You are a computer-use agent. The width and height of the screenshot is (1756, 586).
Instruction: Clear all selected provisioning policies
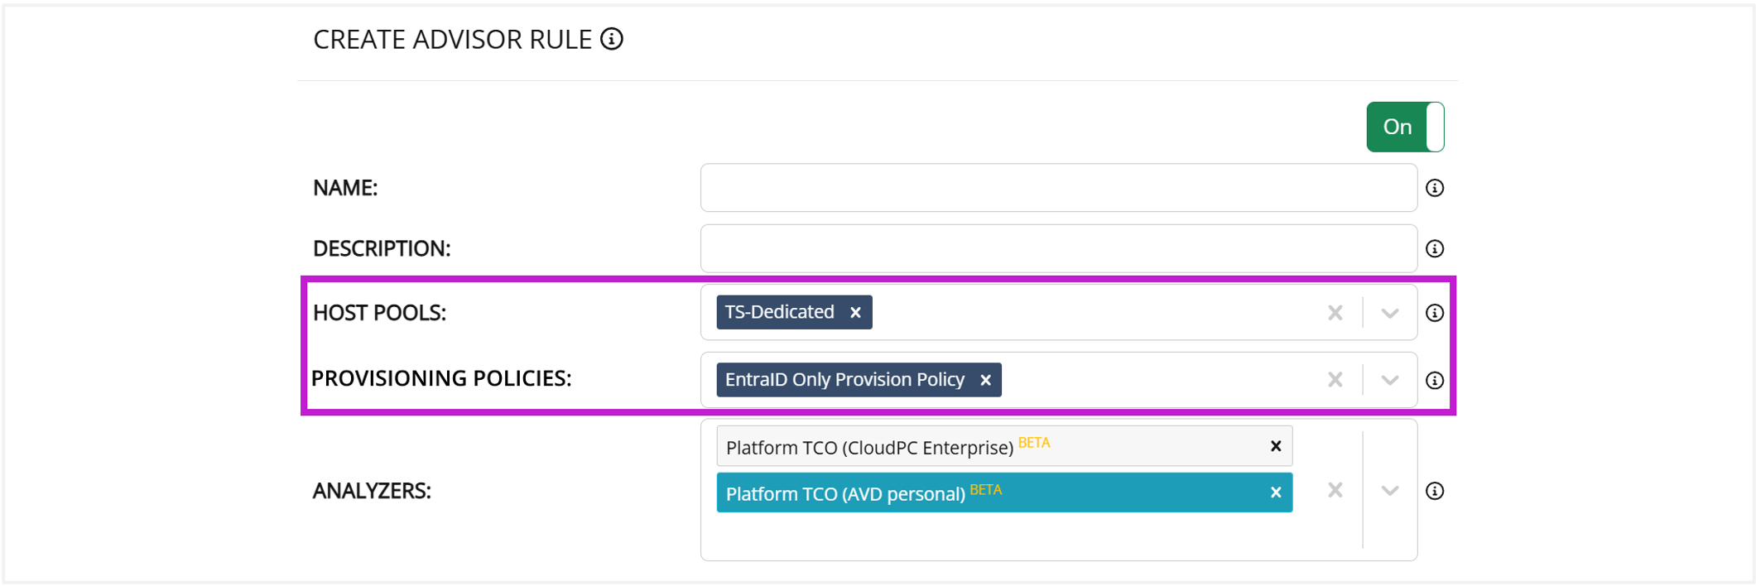pos(1335,380)
